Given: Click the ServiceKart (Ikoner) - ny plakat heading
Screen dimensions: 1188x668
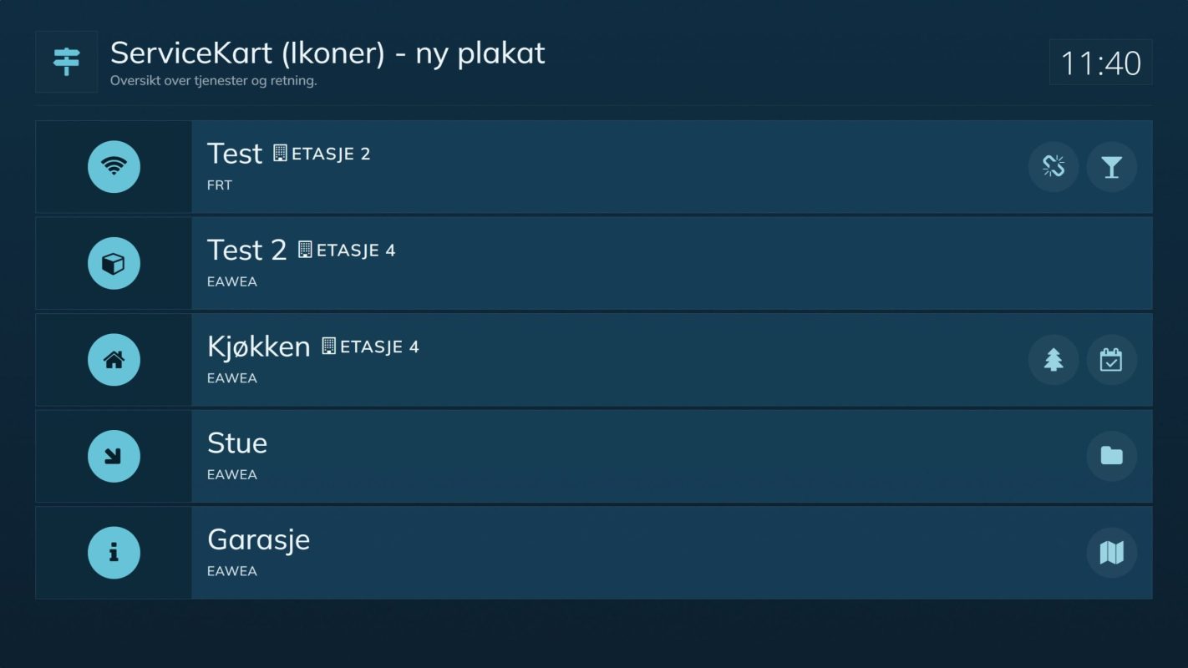Looking at the screenshot, I should tap(327, 53).
